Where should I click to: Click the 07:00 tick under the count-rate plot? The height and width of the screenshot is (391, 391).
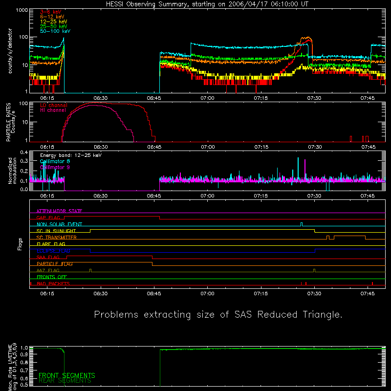coord(207,98)
